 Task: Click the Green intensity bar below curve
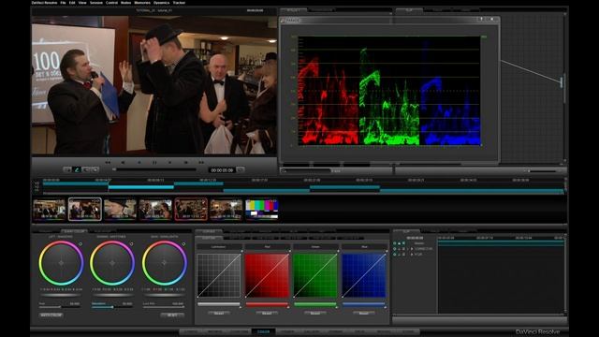pyautogui.click(x=315, y=304)
